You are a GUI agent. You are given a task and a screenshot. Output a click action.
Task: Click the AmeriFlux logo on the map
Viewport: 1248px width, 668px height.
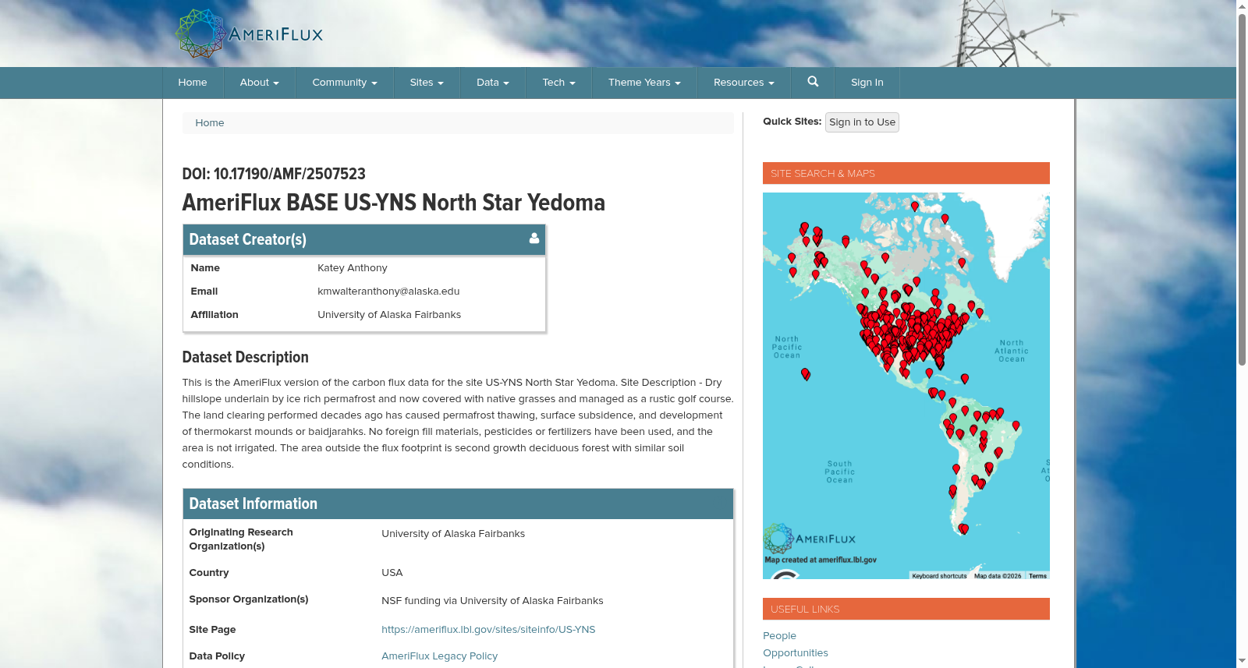[x=810, y=538]
